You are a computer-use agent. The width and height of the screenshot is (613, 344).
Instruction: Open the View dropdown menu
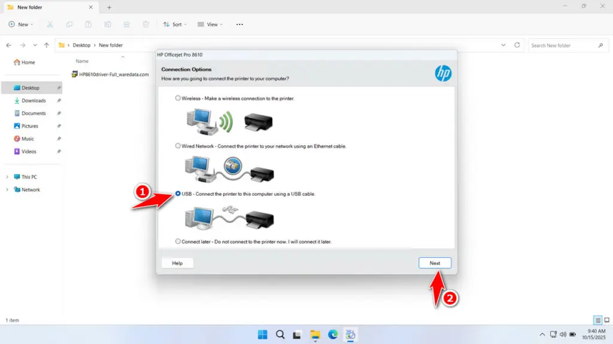(210, 24)
